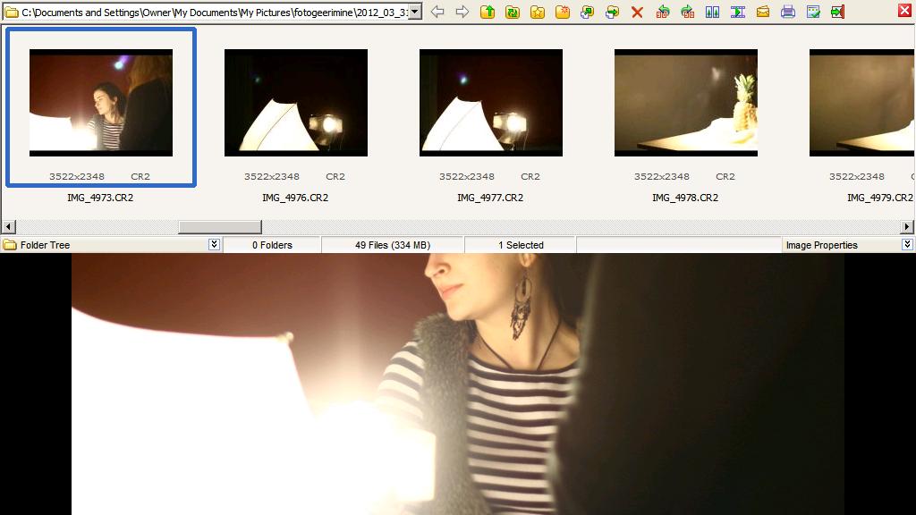Click the '49 Files (334 MB)' status entry
The height and width of the screenshot is (515, 916).
tap(393, 245)
